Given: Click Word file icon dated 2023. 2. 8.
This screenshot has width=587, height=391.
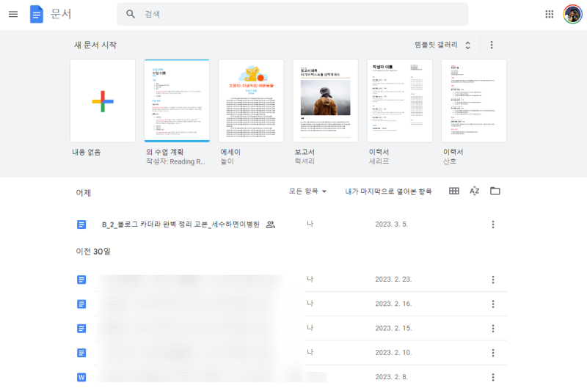Looking at the screenshot, I should click(81, 377).
